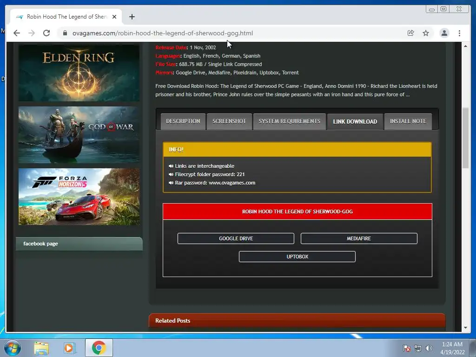Click the File Size info line
Image resolution: width=476 pixels, height=357 pixels.
coord(209,64)
